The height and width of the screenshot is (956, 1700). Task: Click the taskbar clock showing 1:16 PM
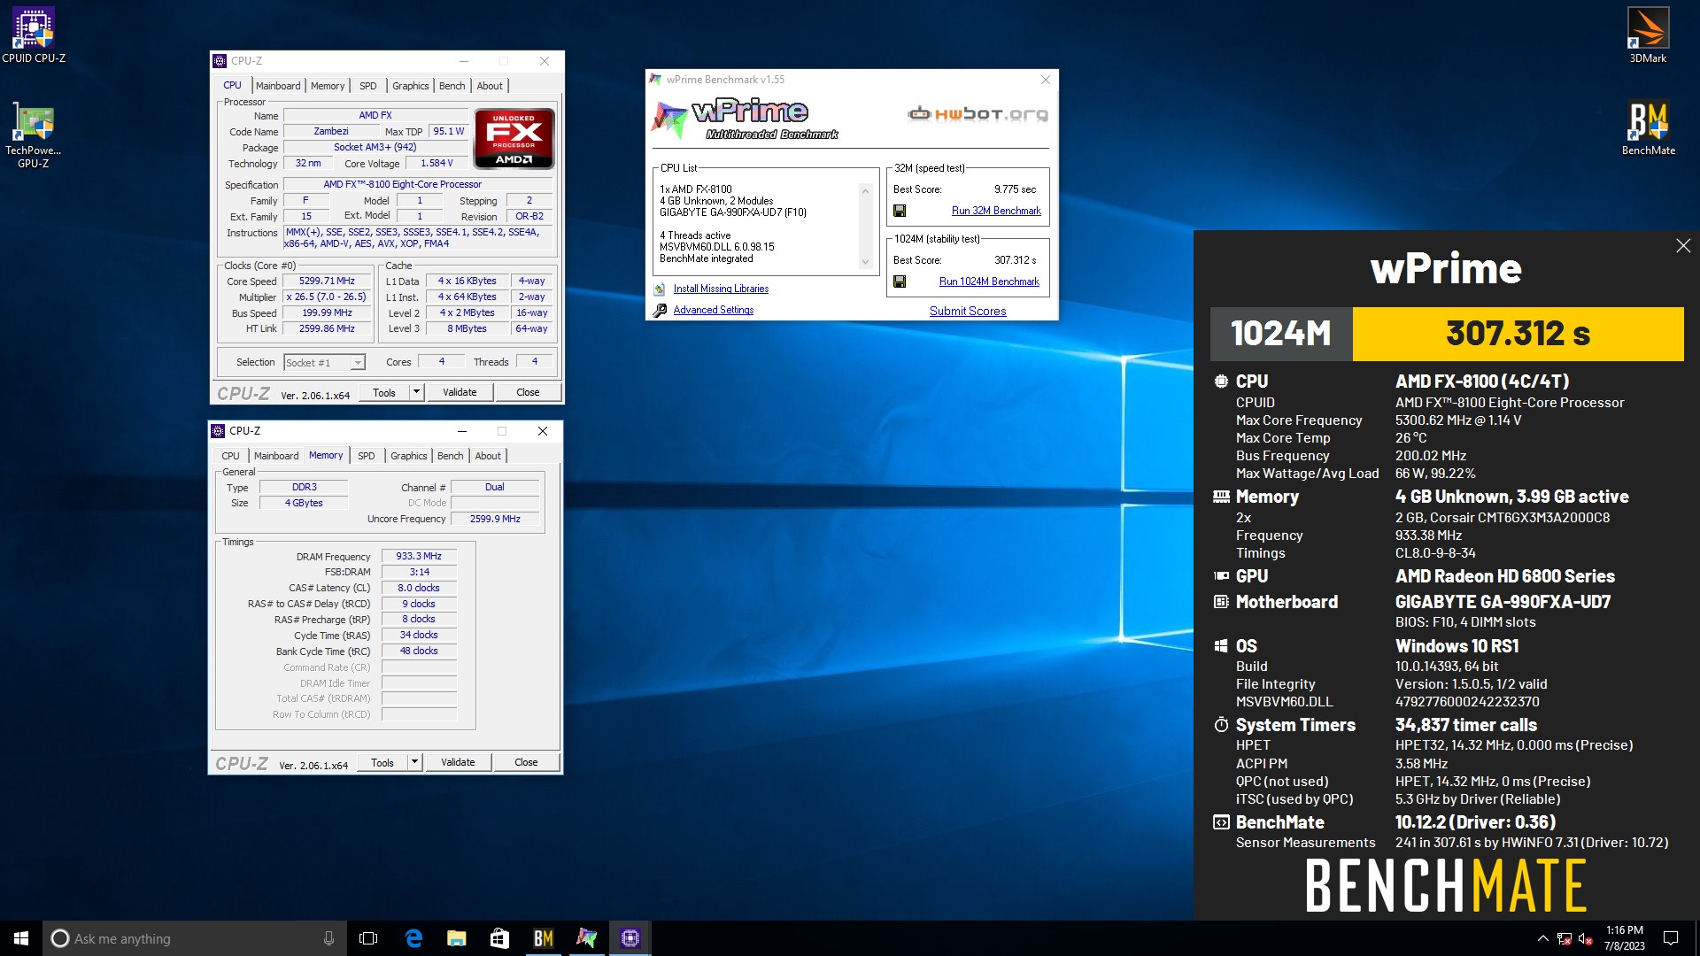pyautogui.click(x=1625, y=938)
